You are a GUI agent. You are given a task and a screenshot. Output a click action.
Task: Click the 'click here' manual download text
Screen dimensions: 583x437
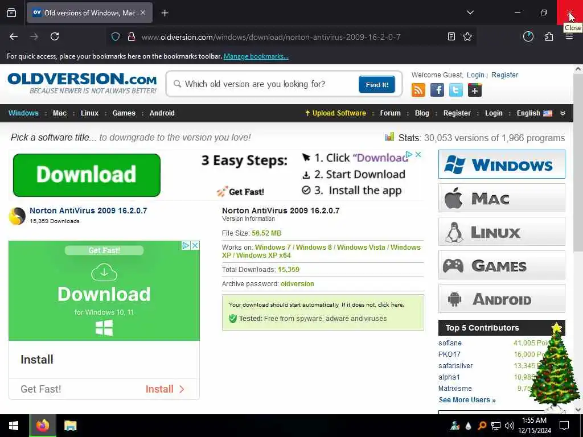(391, 305)
